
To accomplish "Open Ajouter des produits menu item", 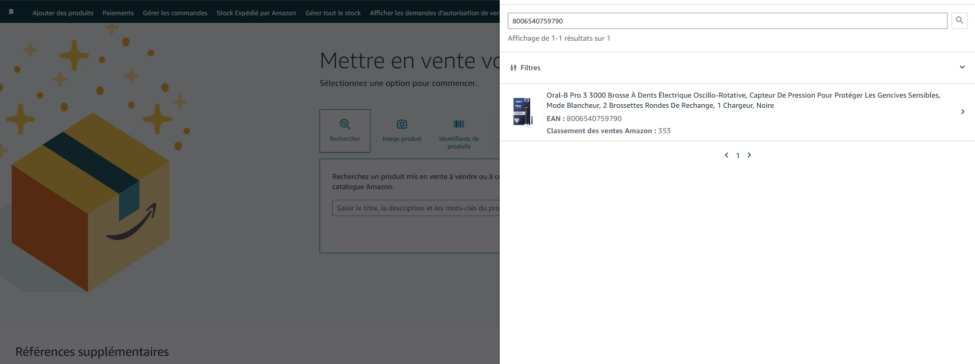I will (x=63, y=13).
